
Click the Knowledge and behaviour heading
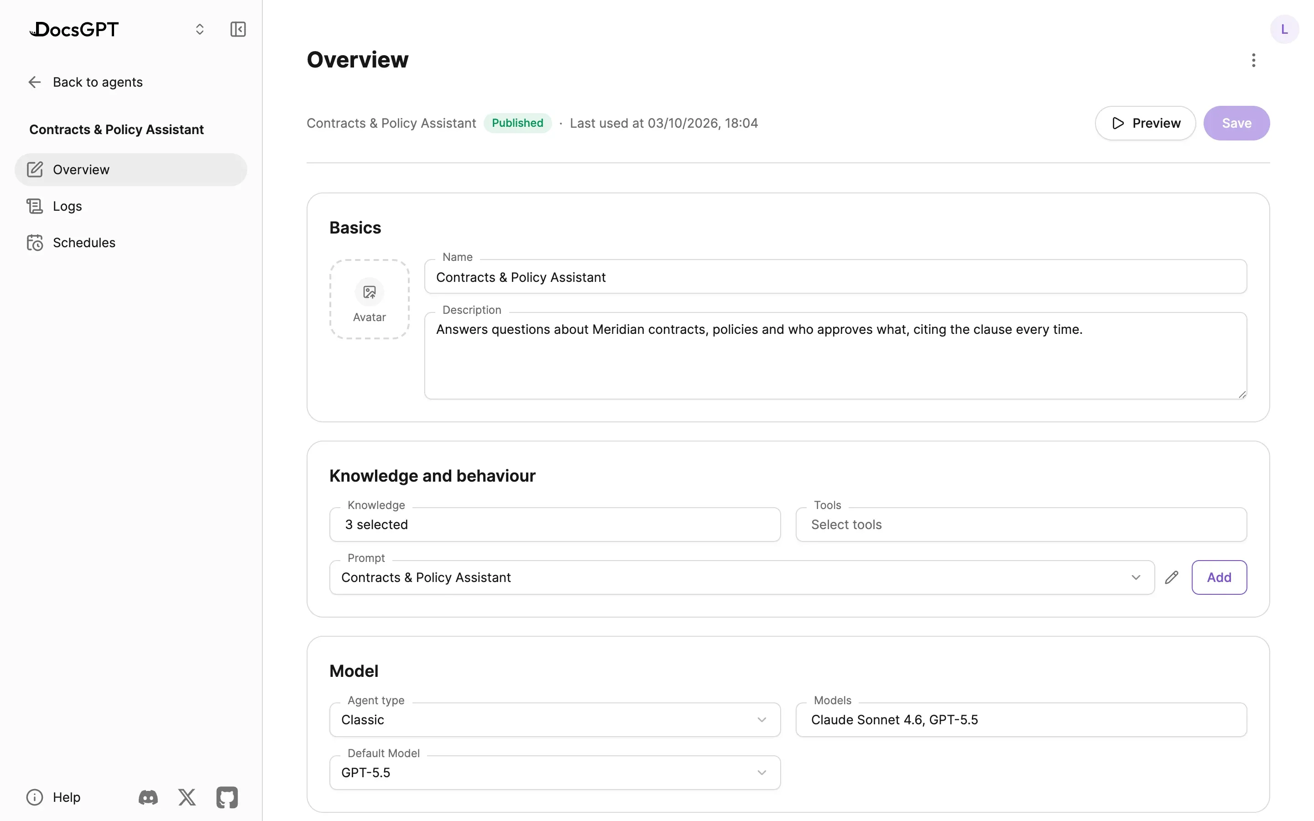[432, 476]
